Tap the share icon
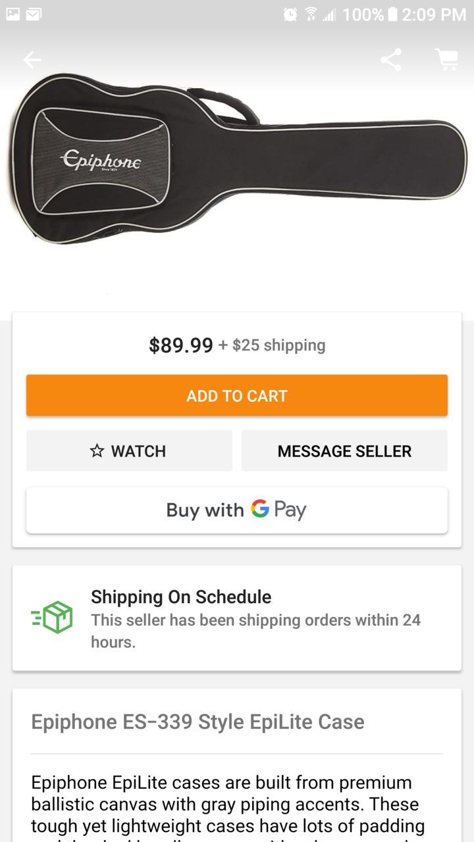Viewport: 474px width, 842px height. tap(390, 60)
